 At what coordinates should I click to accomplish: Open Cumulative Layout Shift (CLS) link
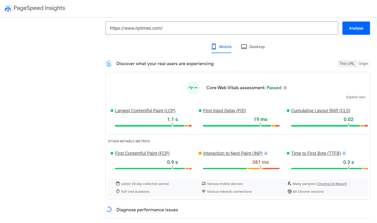(x=321, y=111)
